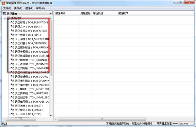The image size is (196, 127).
Task: Click the icon beside 天正门窗 (TCH_OPENING)
Action: coord(12,43)
